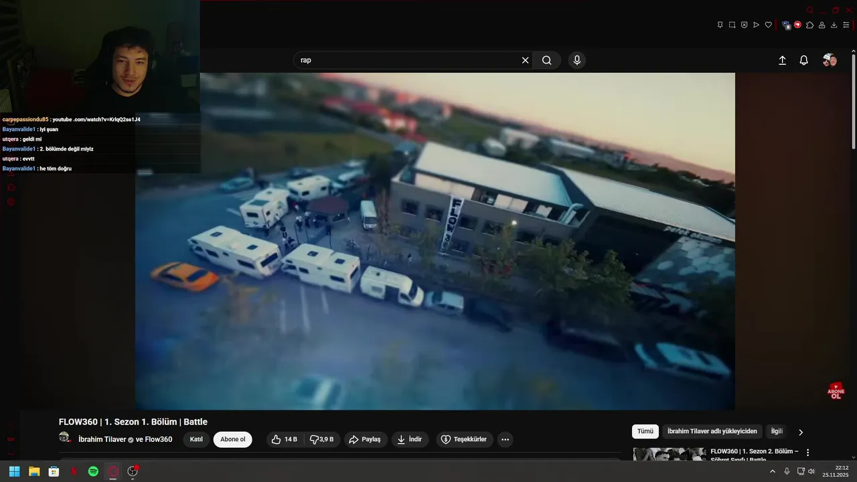This screenshot has height=482, width=857.
Task: Open the browser profile account icon
Action: 822,25
